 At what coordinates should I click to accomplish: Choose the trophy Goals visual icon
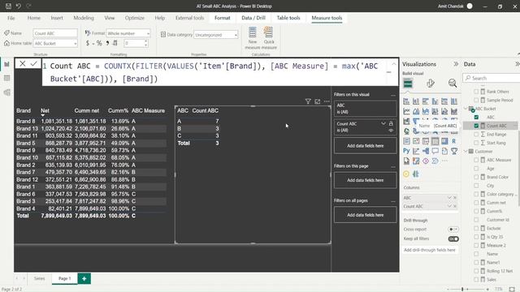pyautogui.click(x=454, y=151)
